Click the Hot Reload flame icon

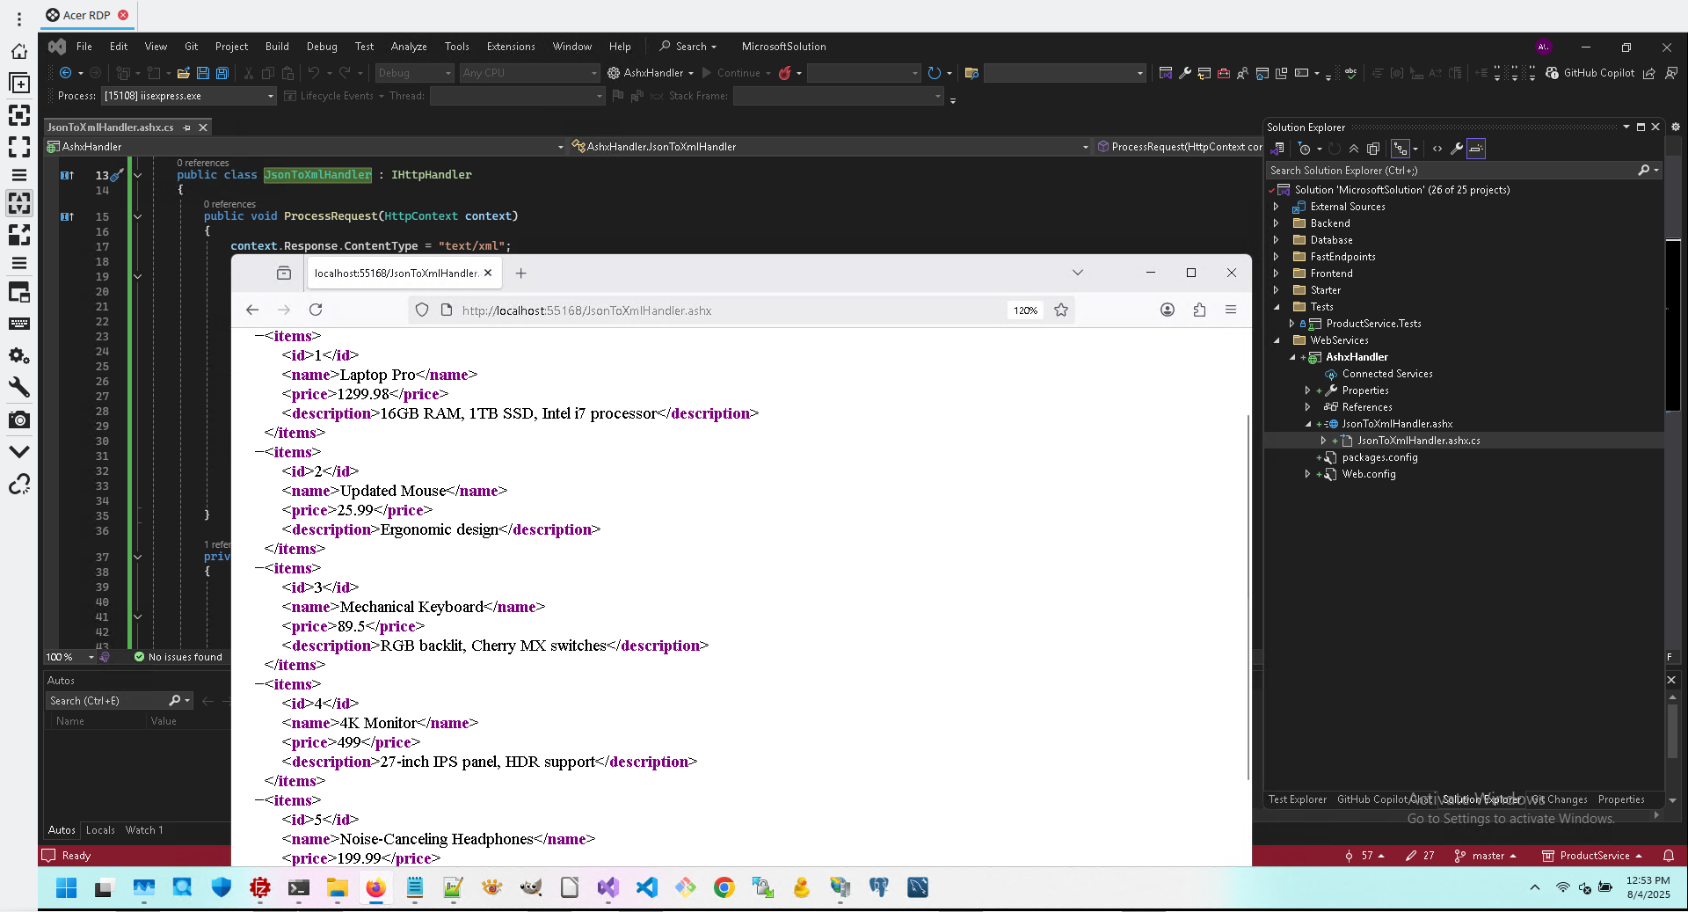pos(784,73)
